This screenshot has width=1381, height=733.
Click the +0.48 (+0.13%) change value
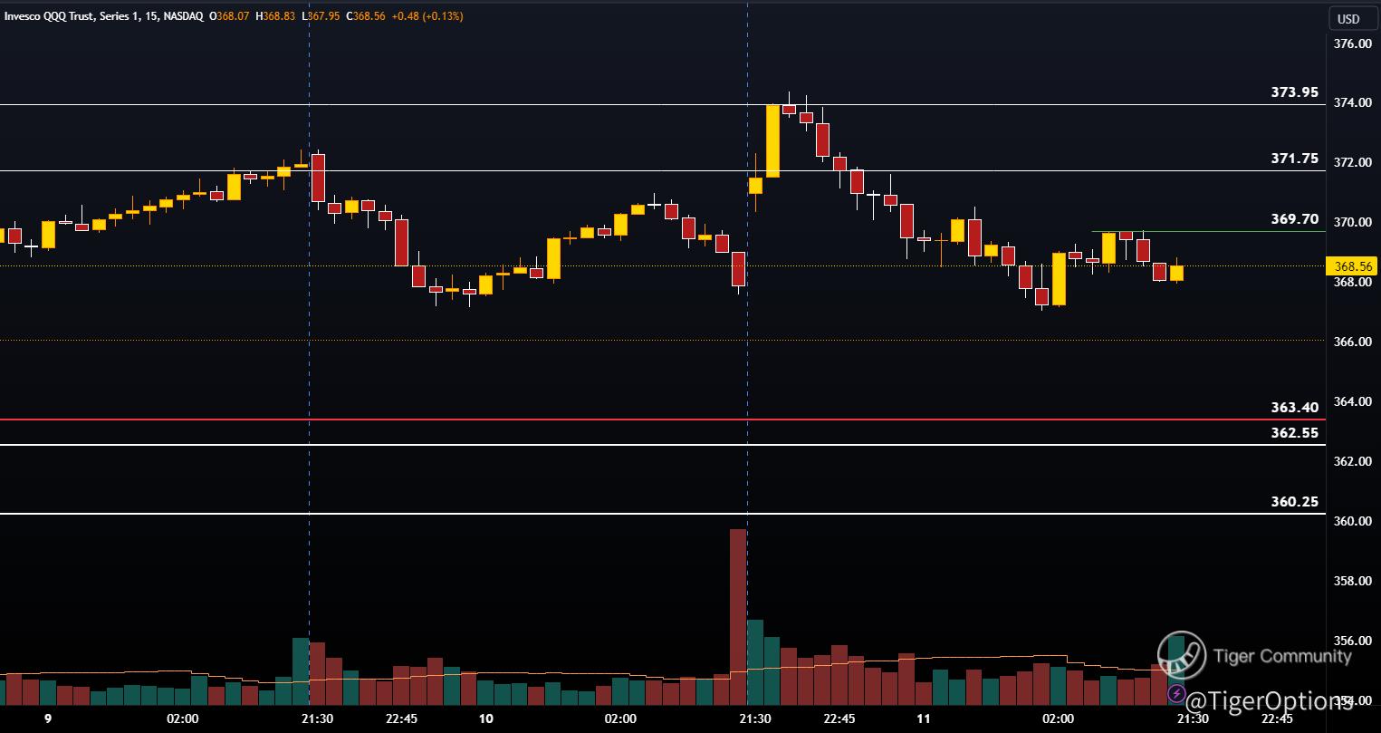click(x=427, y=16)
